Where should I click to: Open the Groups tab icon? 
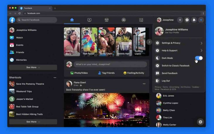point(124,20)
